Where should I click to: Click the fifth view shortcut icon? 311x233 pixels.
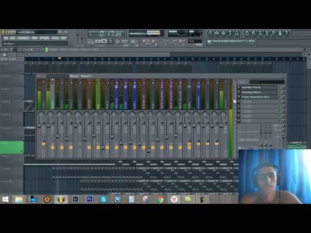[237, 33]
